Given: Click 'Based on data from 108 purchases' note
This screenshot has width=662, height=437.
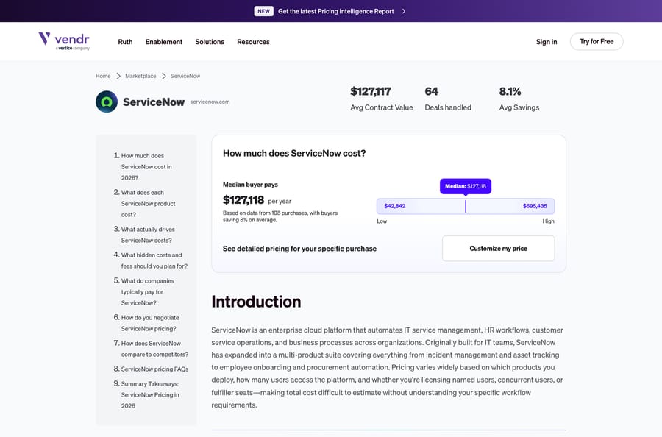Looking at the screenshot, I should click(x=280, y=216).
